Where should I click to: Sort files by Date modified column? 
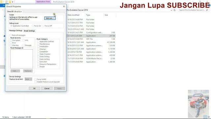coord(73,15)
